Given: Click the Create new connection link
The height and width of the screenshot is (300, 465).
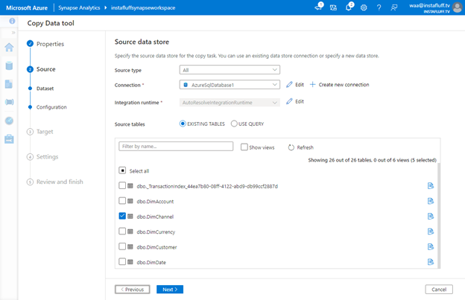Looking at the screenshot, I should [x=344, y=85].
